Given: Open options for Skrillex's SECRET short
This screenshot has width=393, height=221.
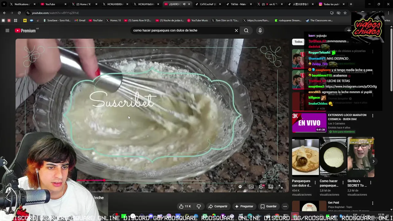Looking at the screenshot, I should [x=371, y=183].
